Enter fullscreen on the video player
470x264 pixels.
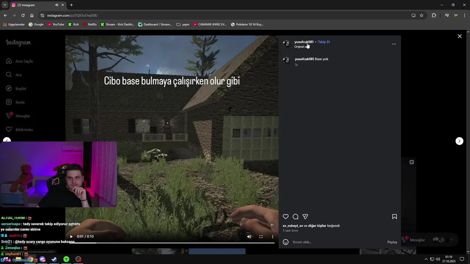point(261,236)
